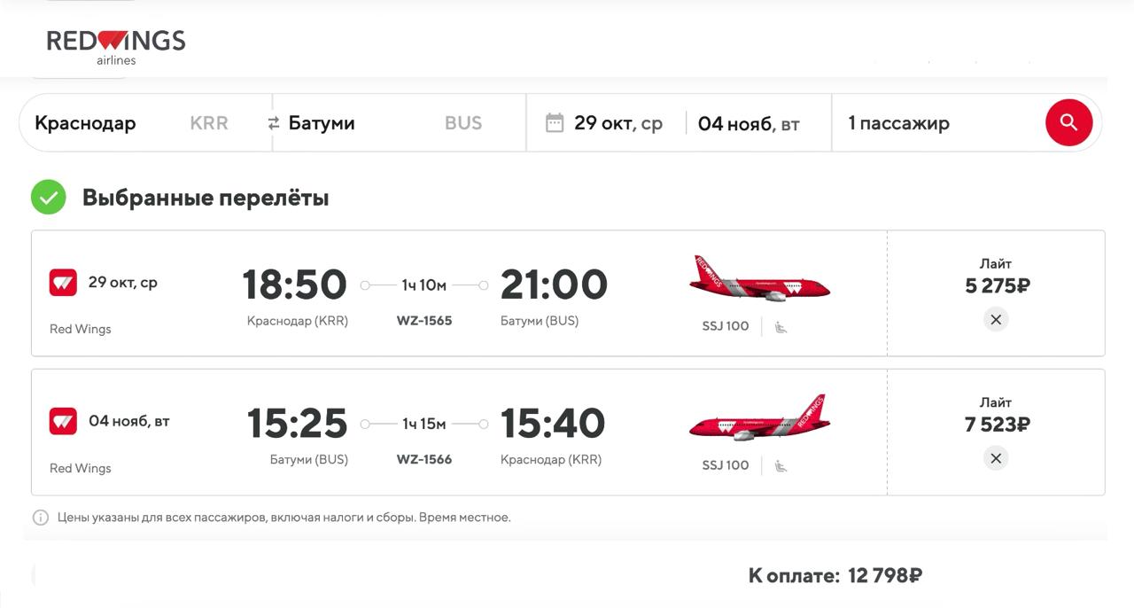Image resolution: width=1134 pixels, height=608 pixels.
Task: Remove the 04 нояб return flight selection
Action: click(x=996, y=458)
